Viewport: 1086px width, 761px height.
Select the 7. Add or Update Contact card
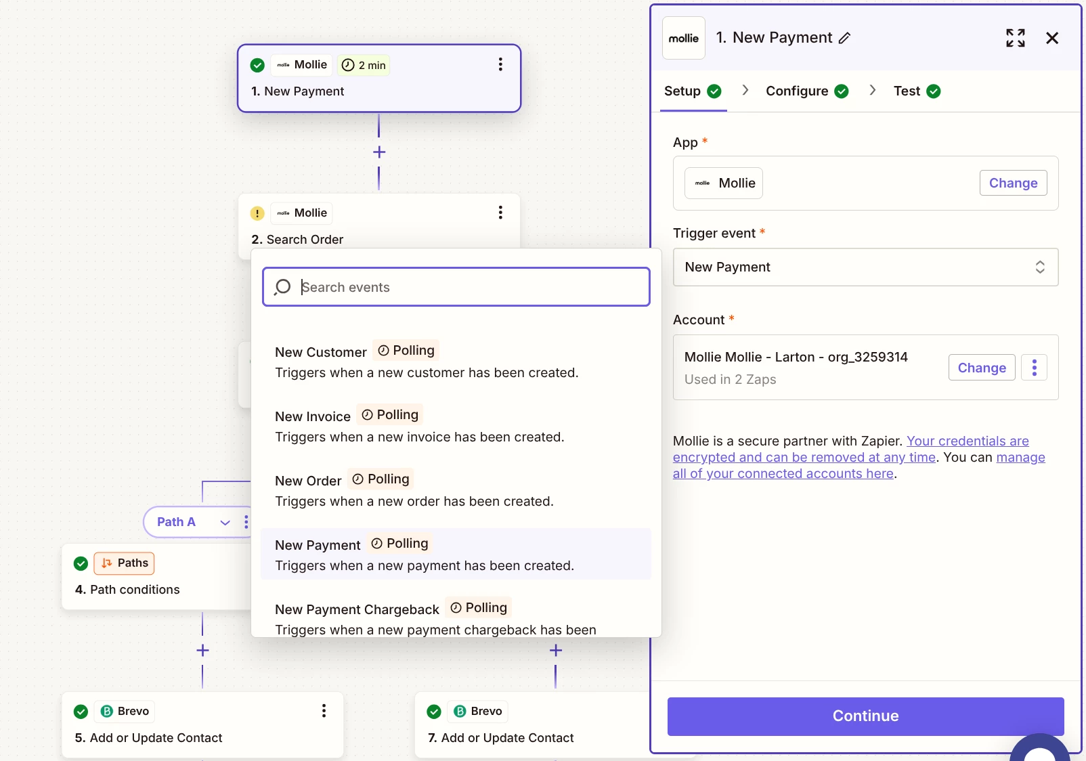point(532,724)
